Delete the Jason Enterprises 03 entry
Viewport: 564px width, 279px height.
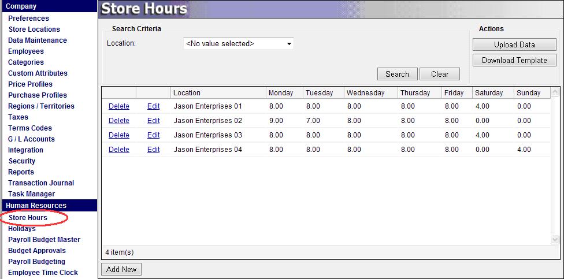(x=118, y=135)
